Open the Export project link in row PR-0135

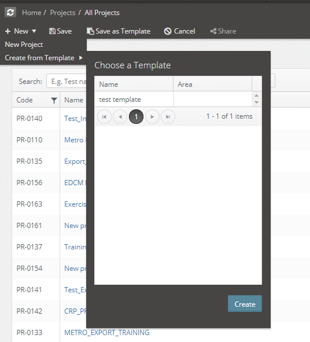pos(75,161)
